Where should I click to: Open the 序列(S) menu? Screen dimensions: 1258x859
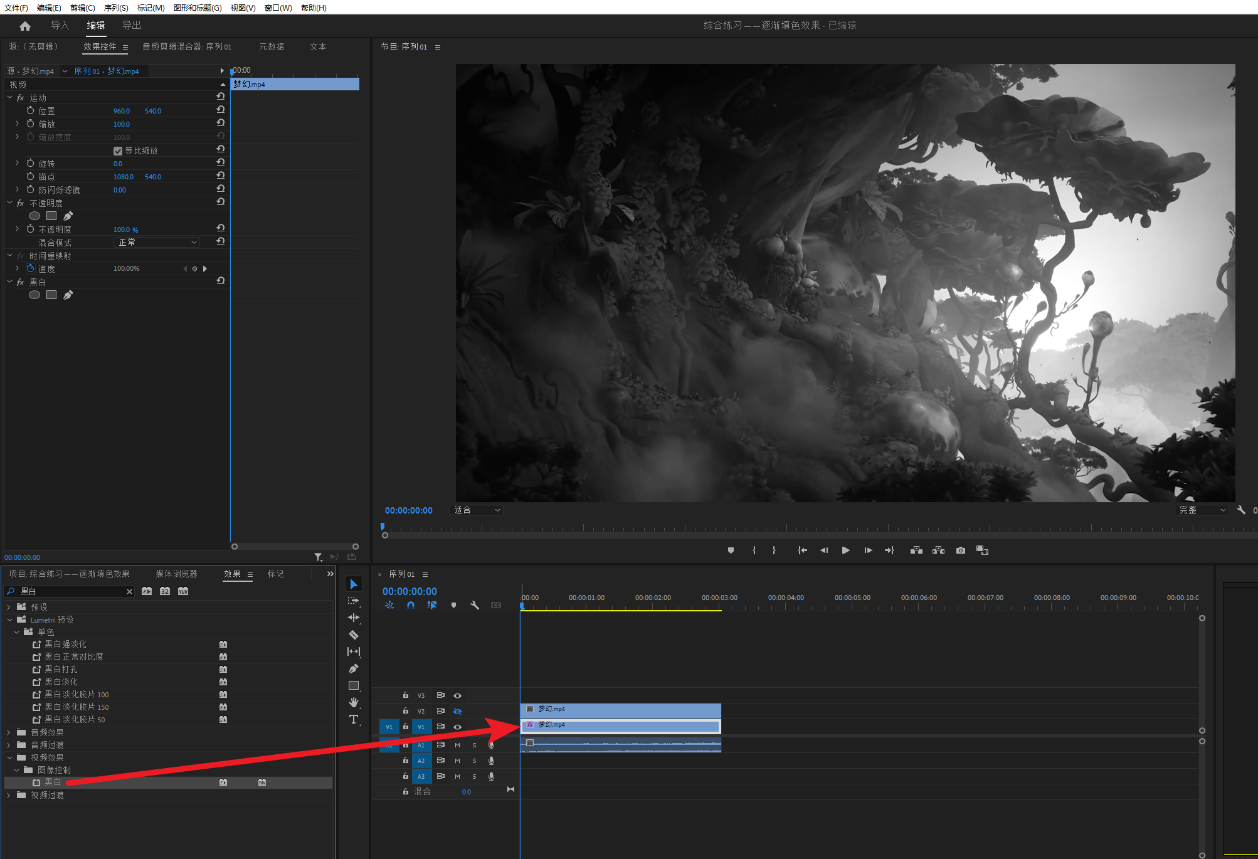pos(116,8)
